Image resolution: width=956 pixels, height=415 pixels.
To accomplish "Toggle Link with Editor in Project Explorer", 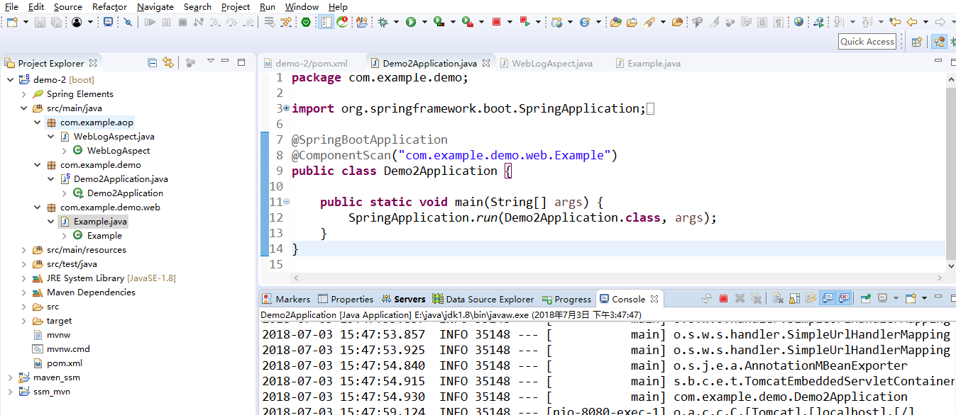I will tap(168, 62).
